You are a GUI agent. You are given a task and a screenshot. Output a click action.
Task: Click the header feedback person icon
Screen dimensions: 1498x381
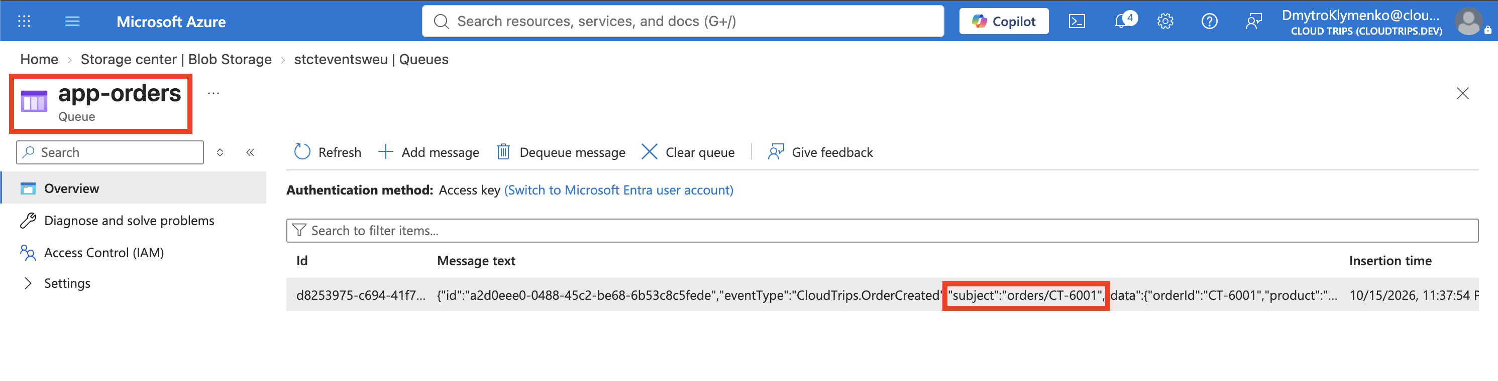(x=1253, y=22)
